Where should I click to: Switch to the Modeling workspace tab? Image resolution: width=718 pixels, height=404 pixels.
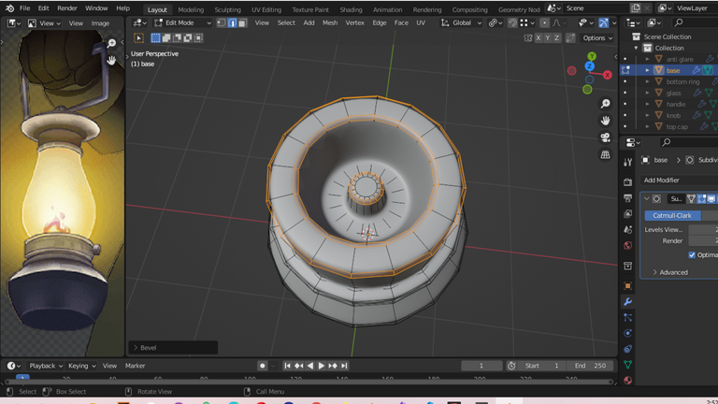pyautogui.click(x=191, y=9)
